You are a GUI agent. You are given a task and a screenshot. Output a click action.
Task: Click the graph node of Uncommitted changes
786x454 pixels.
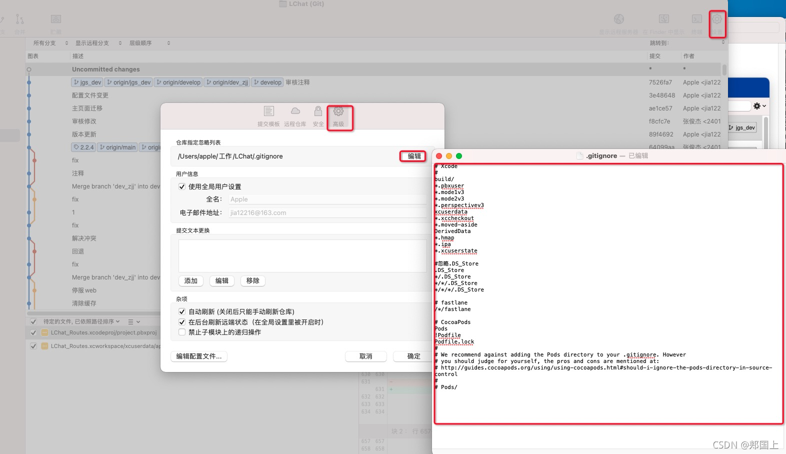29,69
